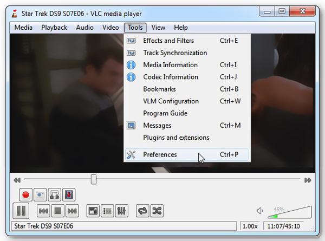Open Media Information from menu

[187, 65]
